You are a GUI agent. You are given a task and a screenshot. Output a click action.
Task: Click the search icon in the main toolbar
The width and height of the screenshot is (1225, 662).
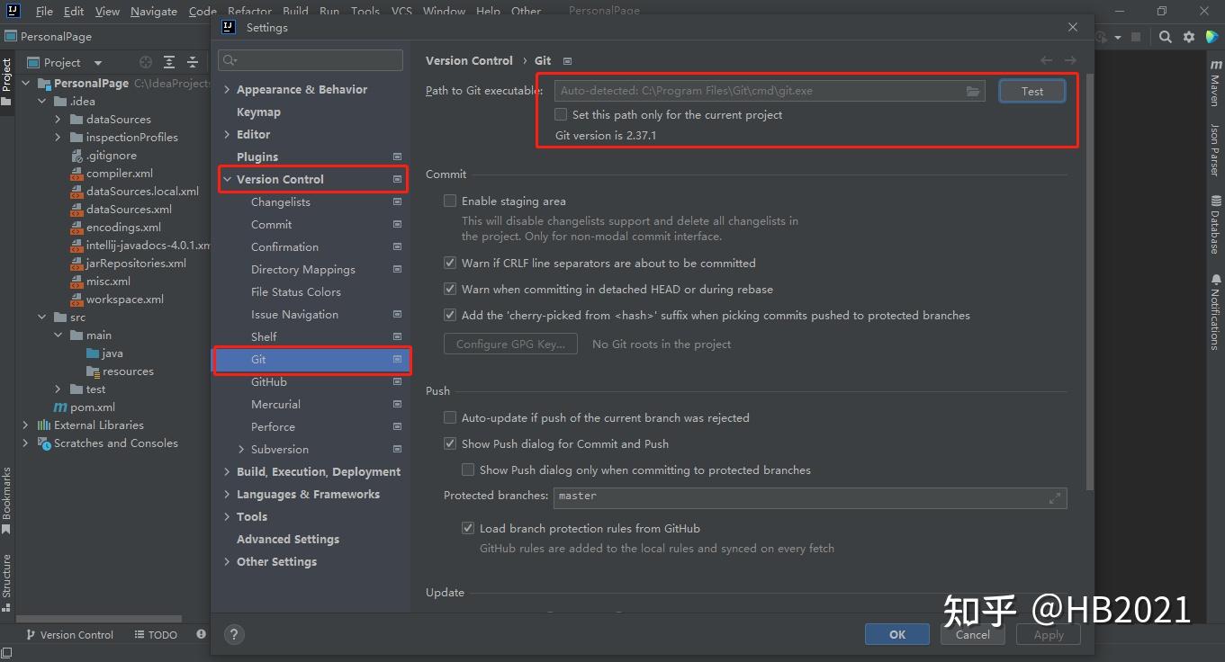[1166, 37]
